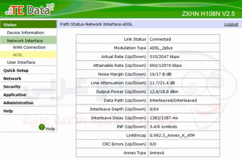The width and height of the screenshot is (242, 160).
Task: Click the CRC Errors value 0/0
Action: [154, 144]
